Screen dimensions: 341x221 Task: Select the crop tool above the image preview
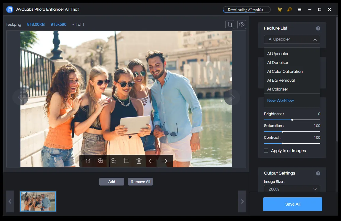(230, 24)
